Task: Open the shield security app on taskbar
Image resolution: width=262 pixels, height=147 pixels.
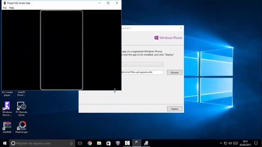Action: click(x=118, y=143)
